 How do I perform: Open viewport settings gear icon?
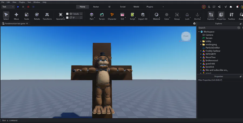[194, 23]
